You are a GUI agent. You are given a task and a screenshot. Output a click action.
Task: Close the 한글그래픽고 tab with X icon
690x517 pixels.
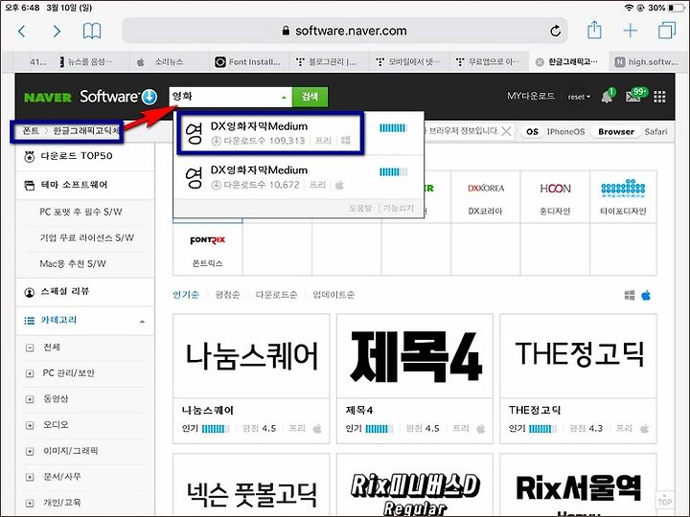pyautogui.click(x=540, y=62)
